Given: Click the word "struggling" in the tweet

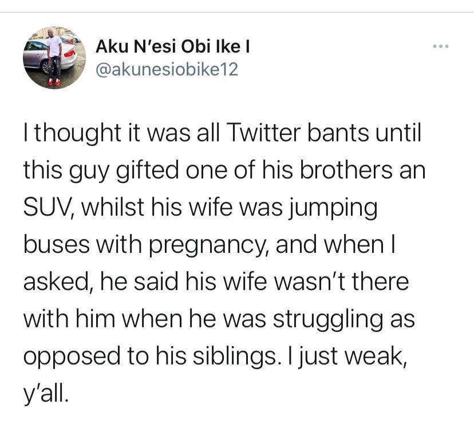Looking at the screenshot, I should coord(329,320).
